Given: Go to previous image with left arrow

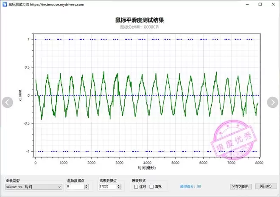Looking at the screenshot, I should coord(8,102).
